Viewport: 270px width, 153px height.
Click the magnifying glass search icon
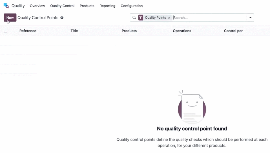(134, 18)
